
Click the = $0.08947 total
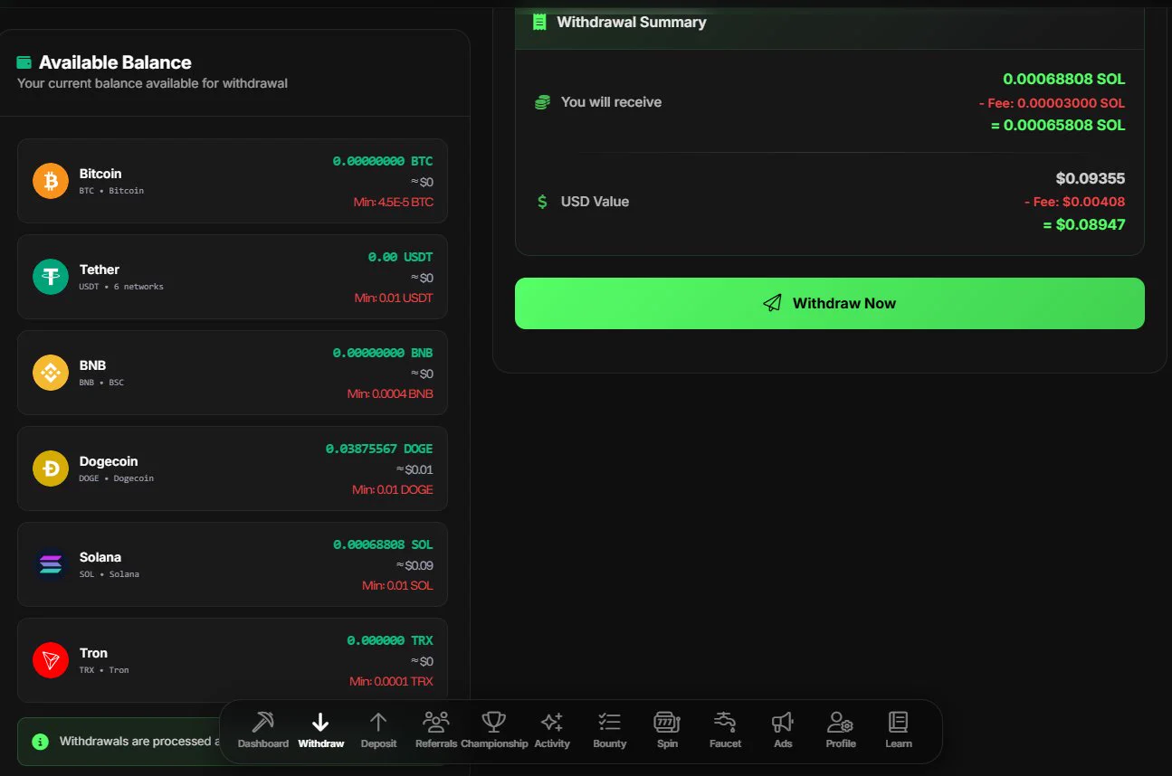(1084, 224)
